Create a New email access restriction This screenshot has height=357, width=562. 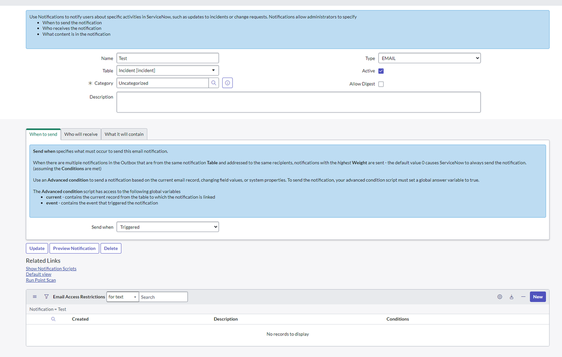538,297
